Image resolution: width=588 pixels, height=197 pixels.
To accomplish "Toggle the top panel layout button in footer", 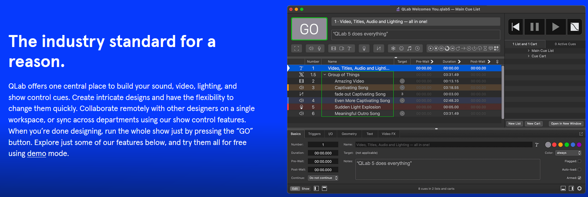I will coord(324,189).
